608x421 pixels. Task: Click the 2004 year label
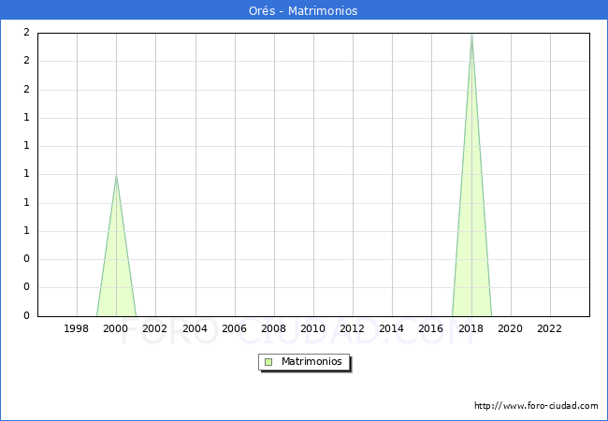pyautogui.click(x=195, y=328)
